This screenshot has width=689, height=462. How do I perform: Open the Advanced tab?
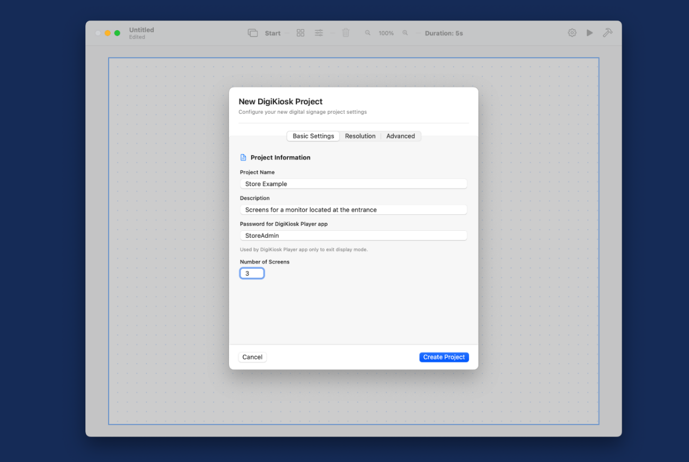[400, 136]
